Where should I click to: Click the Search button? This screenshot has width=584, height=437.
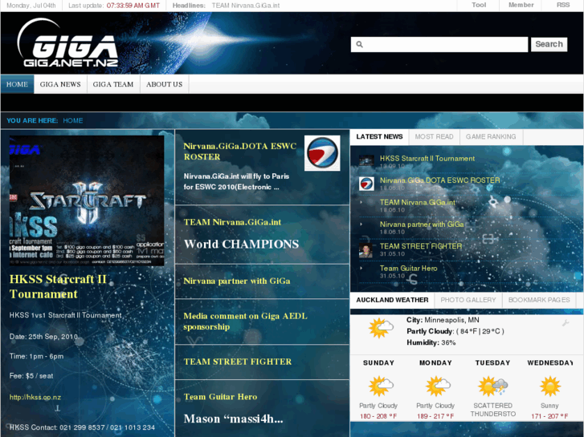point(549,44)
